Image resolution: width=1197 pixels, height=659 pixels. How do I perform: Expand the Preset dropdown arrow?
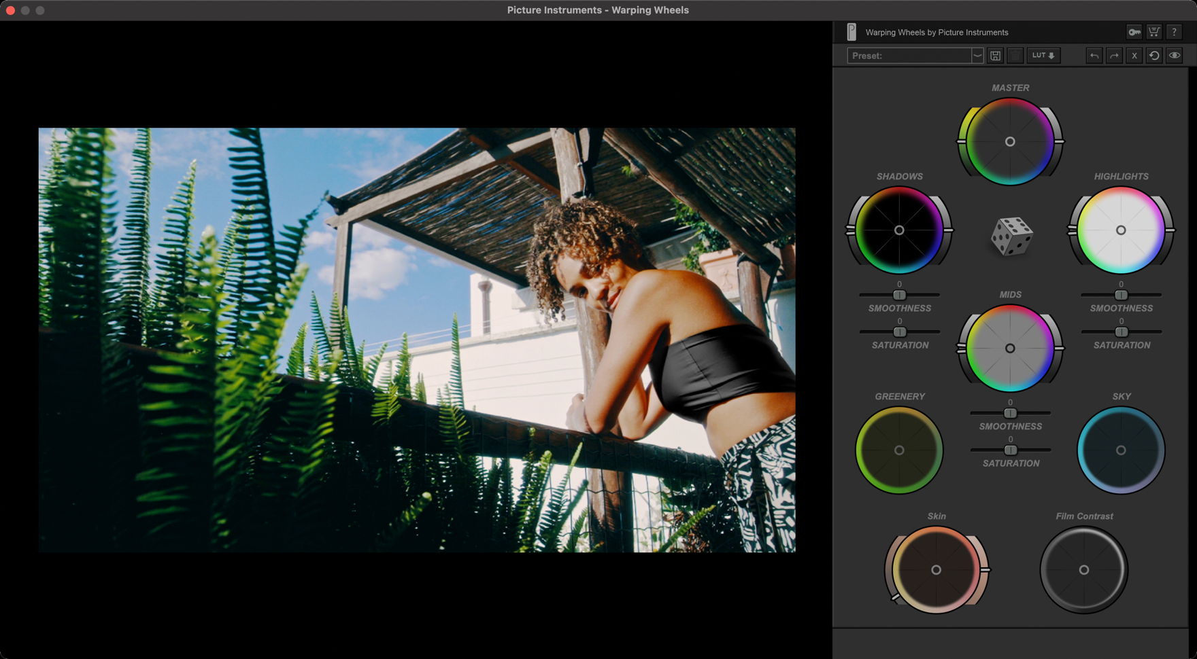coord(977,56)
